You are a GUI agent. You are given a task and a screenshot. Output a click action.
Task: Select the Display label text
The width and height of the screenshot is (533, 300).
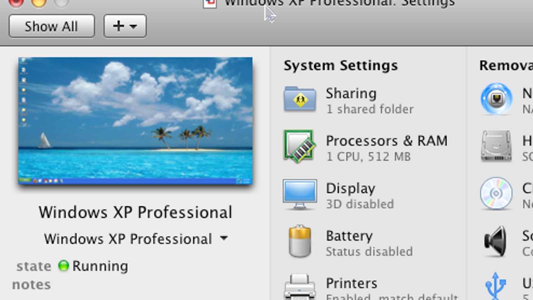[x=350, y=189]
